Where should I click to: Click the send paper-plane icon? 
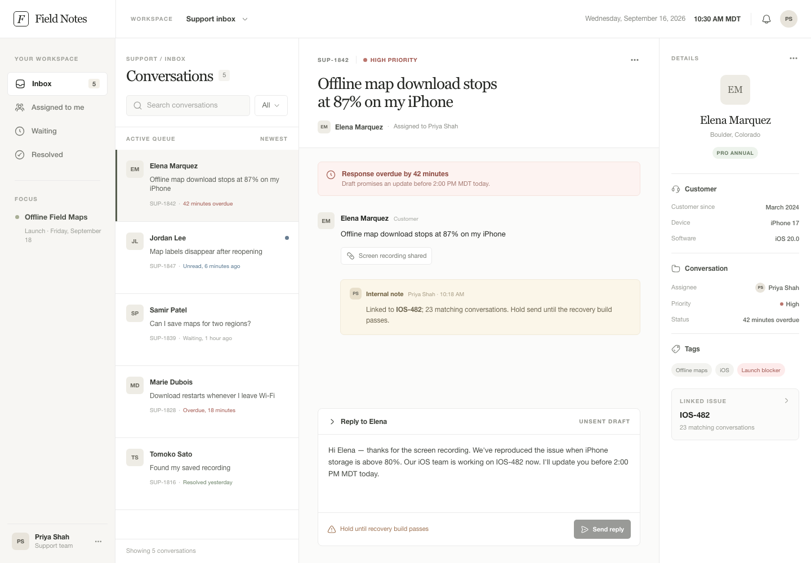coord(585,529)
